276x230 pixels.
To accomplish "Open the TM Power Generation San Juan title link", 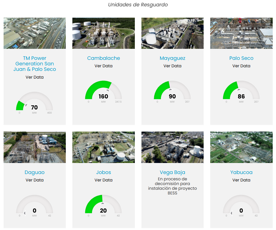I will pyautogui.click(x=35, y=64).
